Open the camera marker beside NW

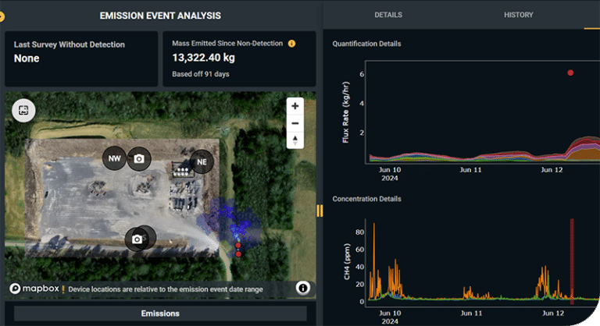[x=139, y=158]
